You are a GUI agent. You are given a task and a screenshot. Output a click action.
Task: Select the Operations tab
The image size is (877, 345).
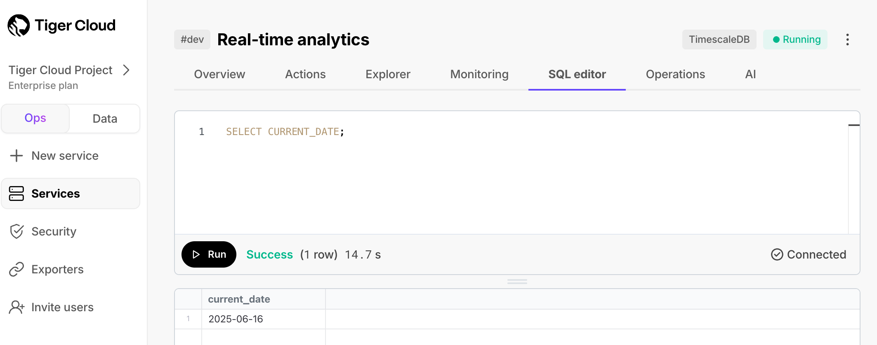coord(675,74)
